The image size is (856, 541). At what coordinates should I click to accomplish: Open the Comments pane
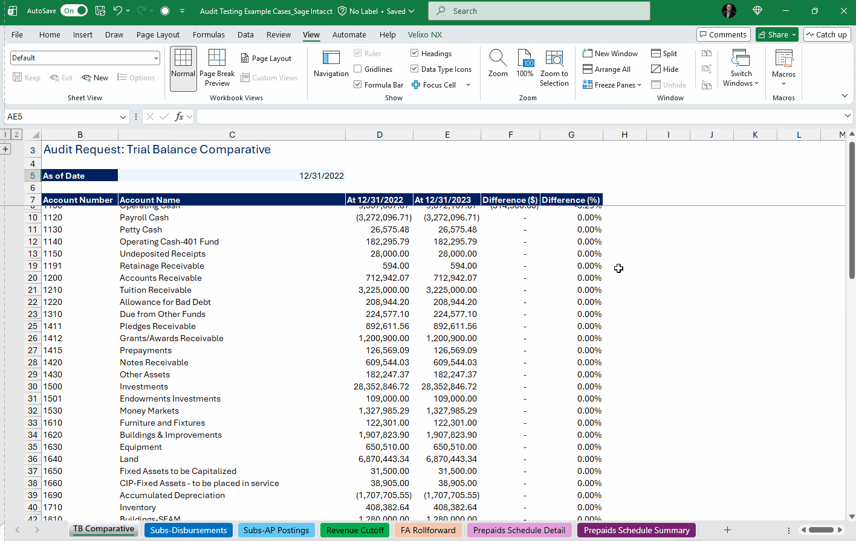point(723,34)
